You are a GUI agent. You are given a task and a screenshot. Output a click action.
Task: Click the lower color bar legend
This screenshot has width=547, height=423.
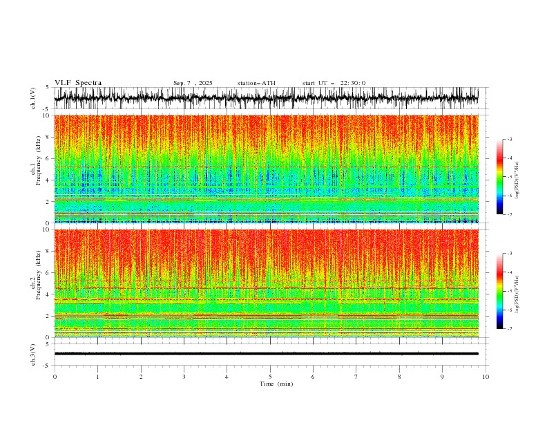499,291
